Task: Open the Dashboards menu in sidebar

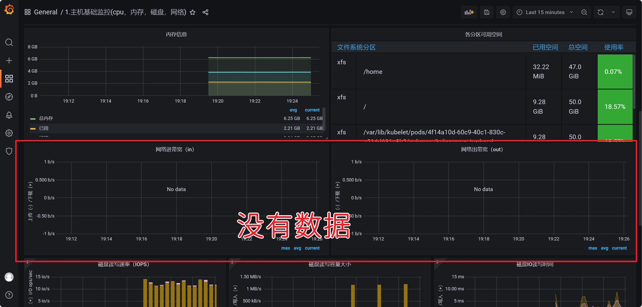Action: (9, 79)
